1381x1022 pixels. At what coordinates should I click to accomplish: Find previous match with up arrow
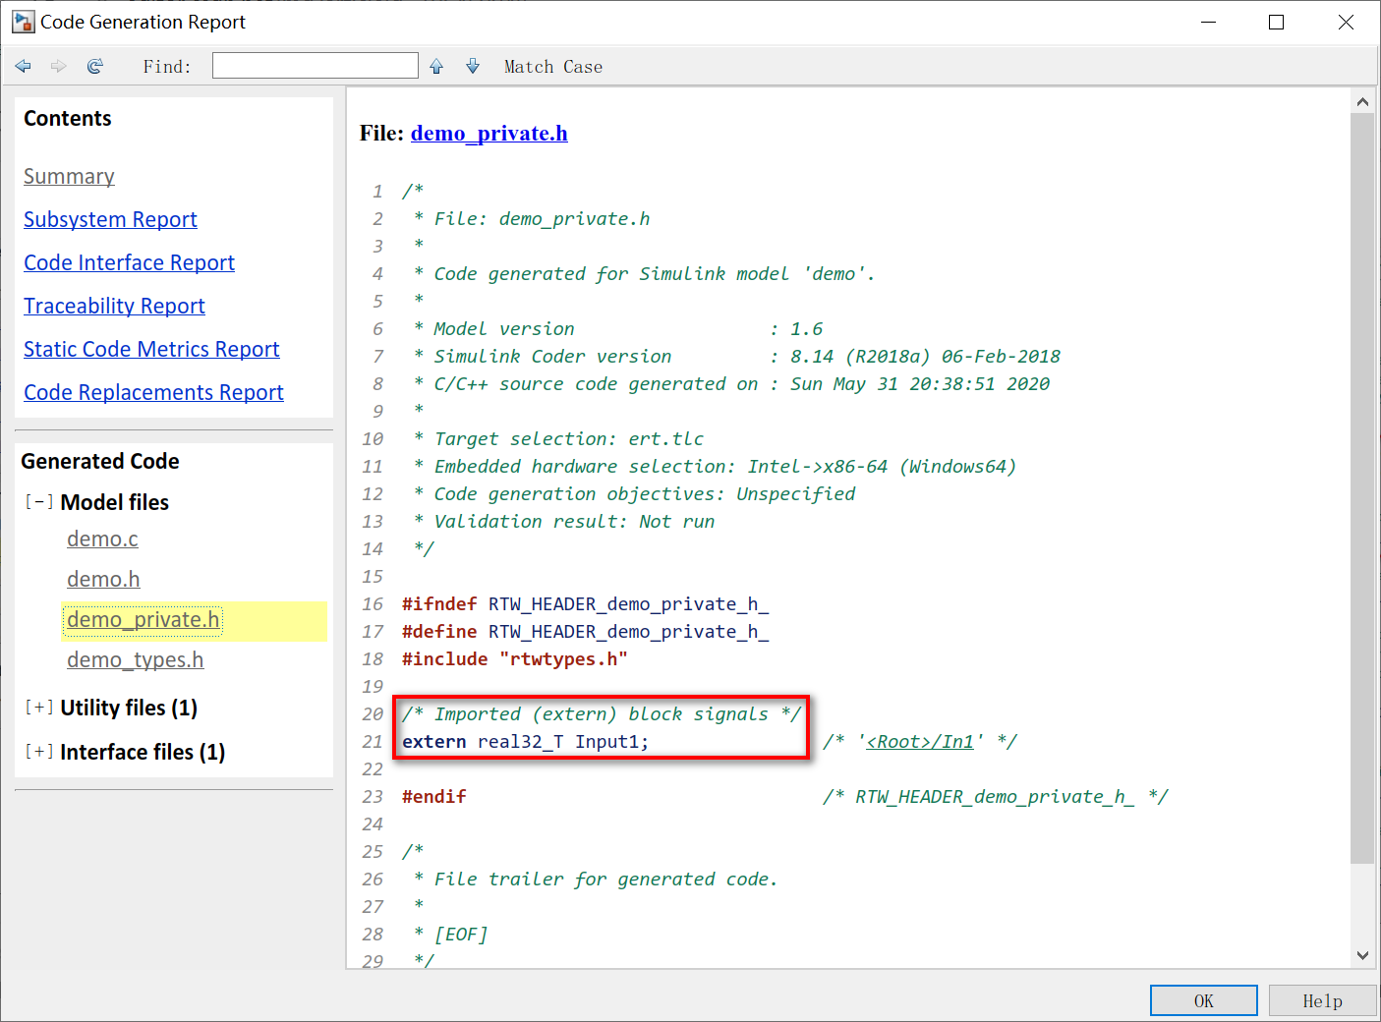(x=436, y=66)
